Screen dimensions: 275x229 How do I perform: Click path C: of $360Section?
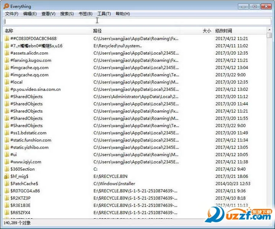pos(95,169)
